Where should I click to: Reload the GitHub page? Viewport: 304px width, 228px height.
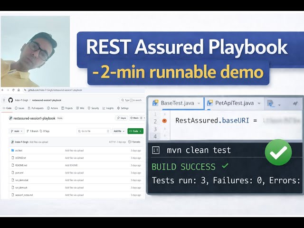click(x=13, y=90)
